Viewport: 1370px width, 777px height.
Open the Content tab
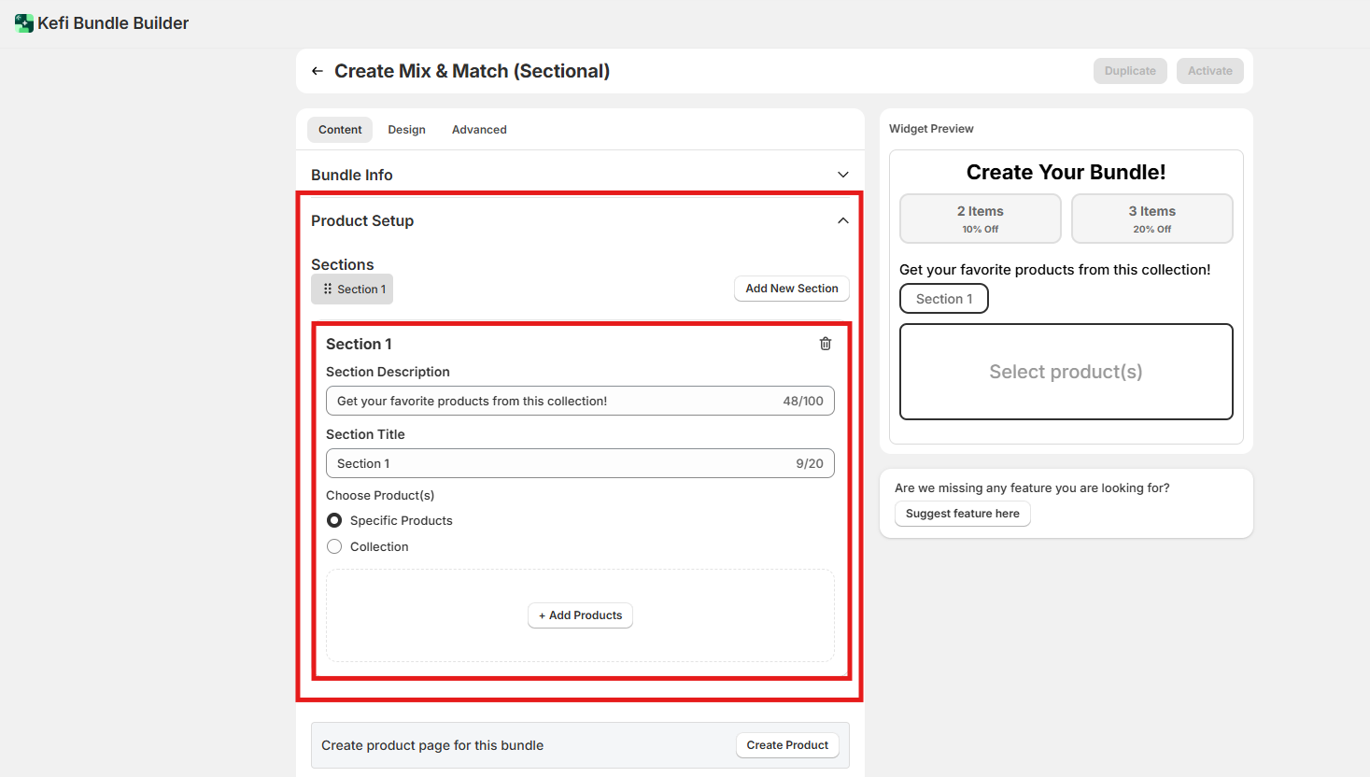coord(340,130)
